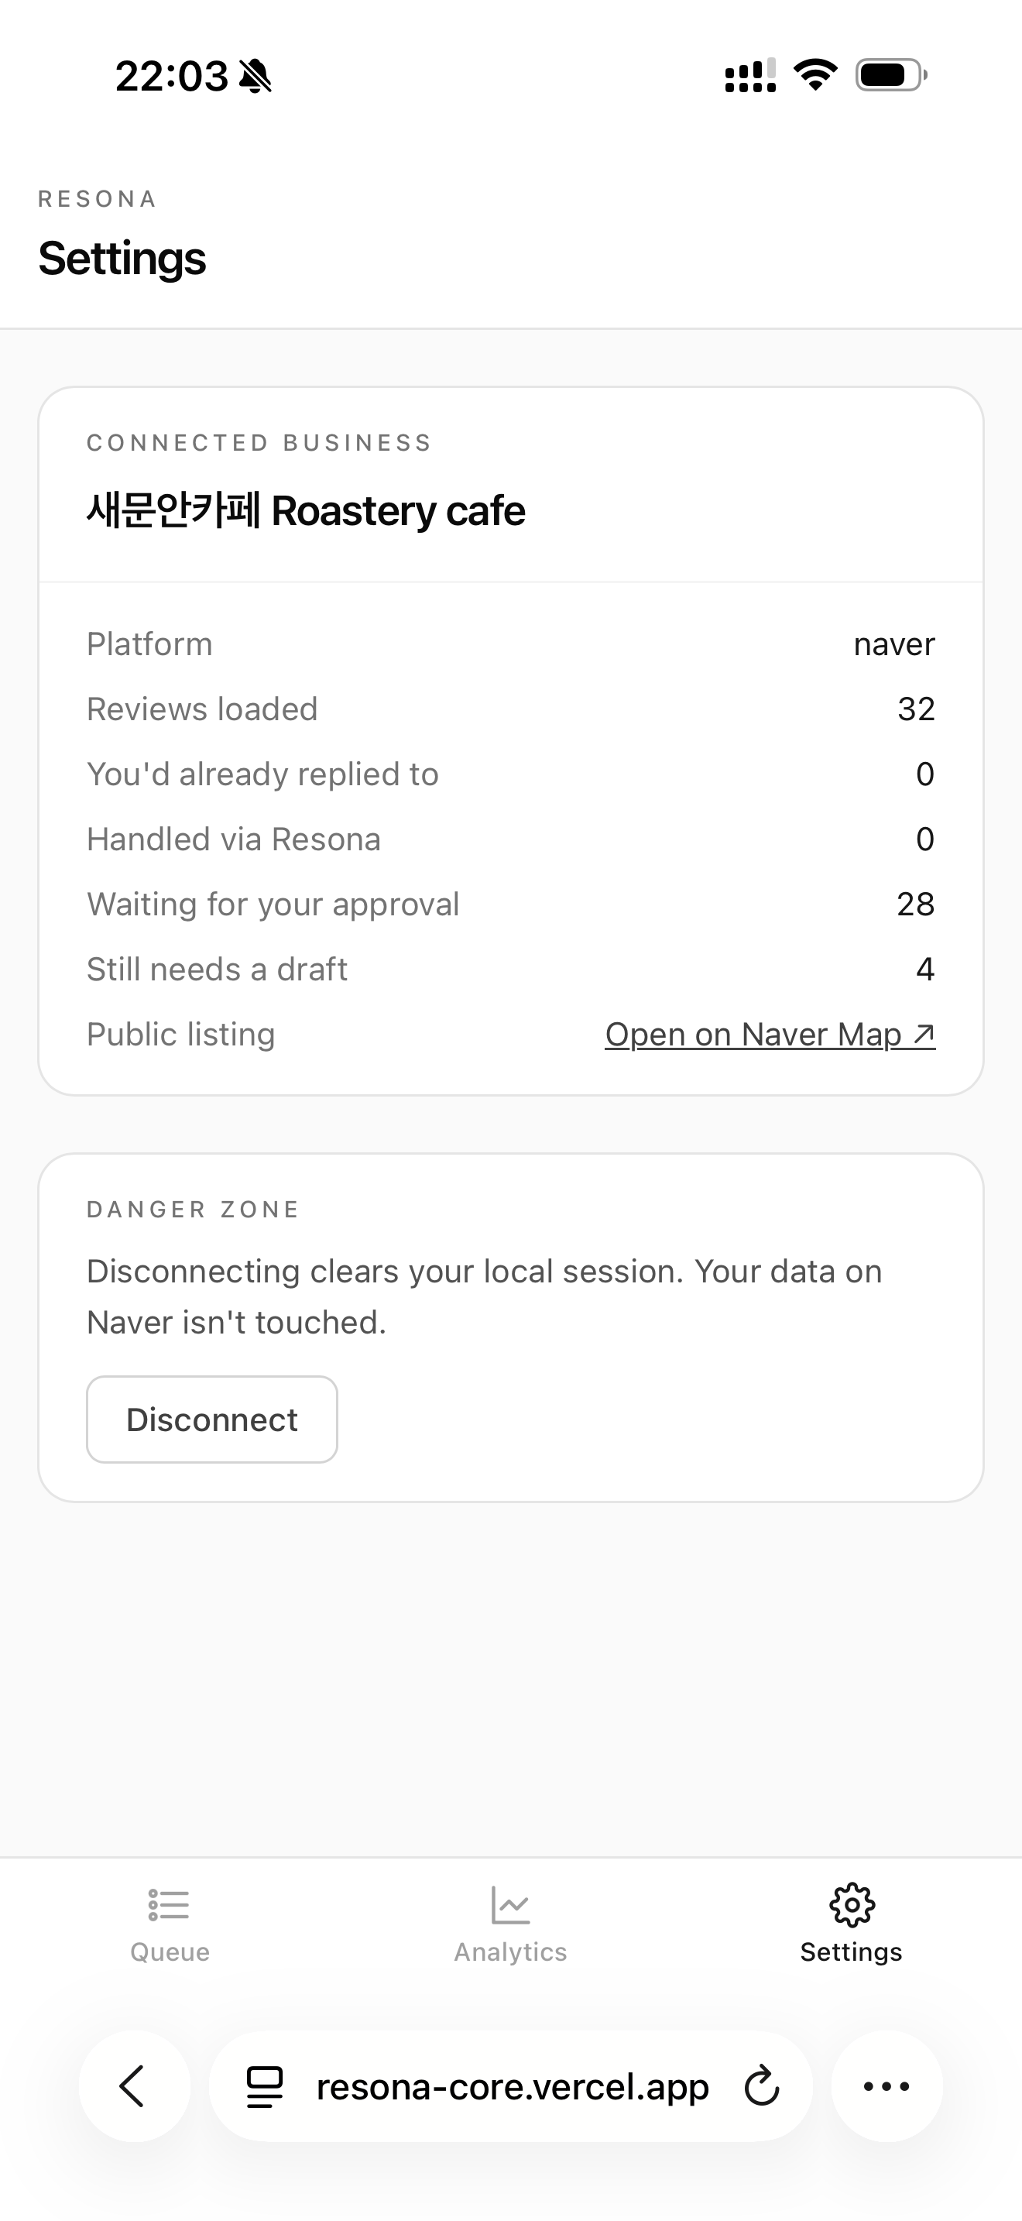Open browser three-dots more menu
The image size is (1022, 2221).
[x=887, y=2086]
